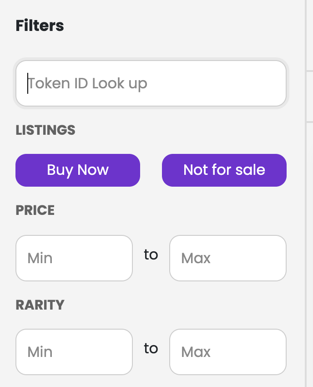The width and height of the screenshot is (313, 387).
Task: Click the PRICE section label
Action: pyautogui.click(x=35, y=210)
